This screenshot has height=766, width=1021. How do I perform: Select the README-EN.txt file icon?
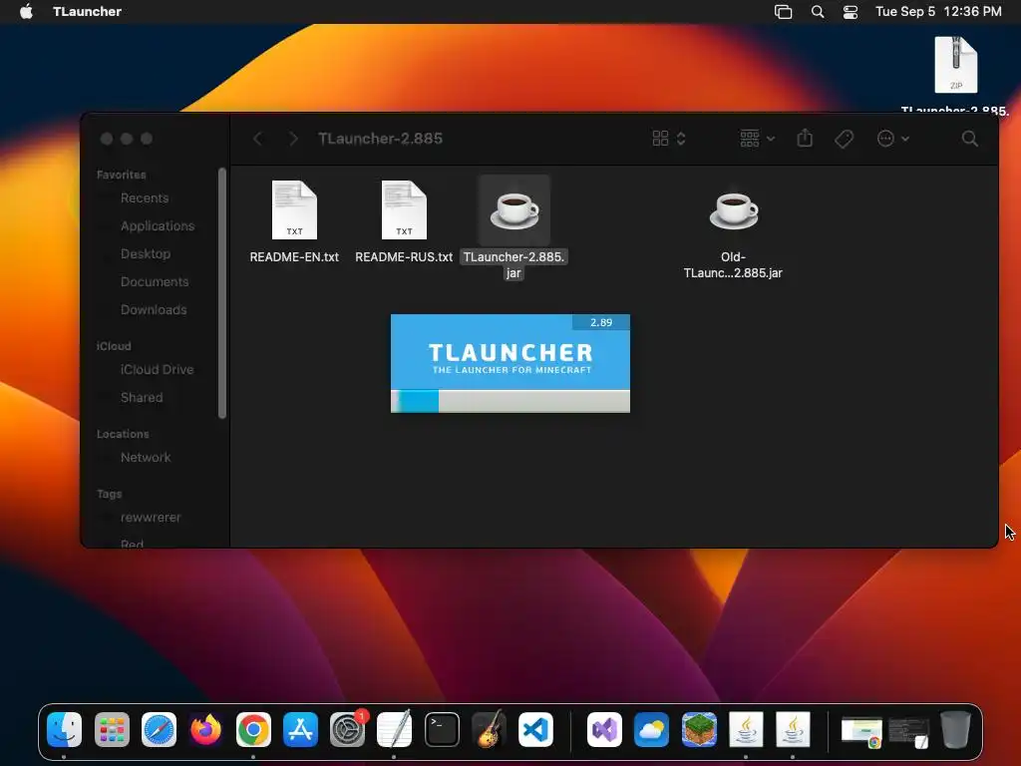(x=294, y=209)
